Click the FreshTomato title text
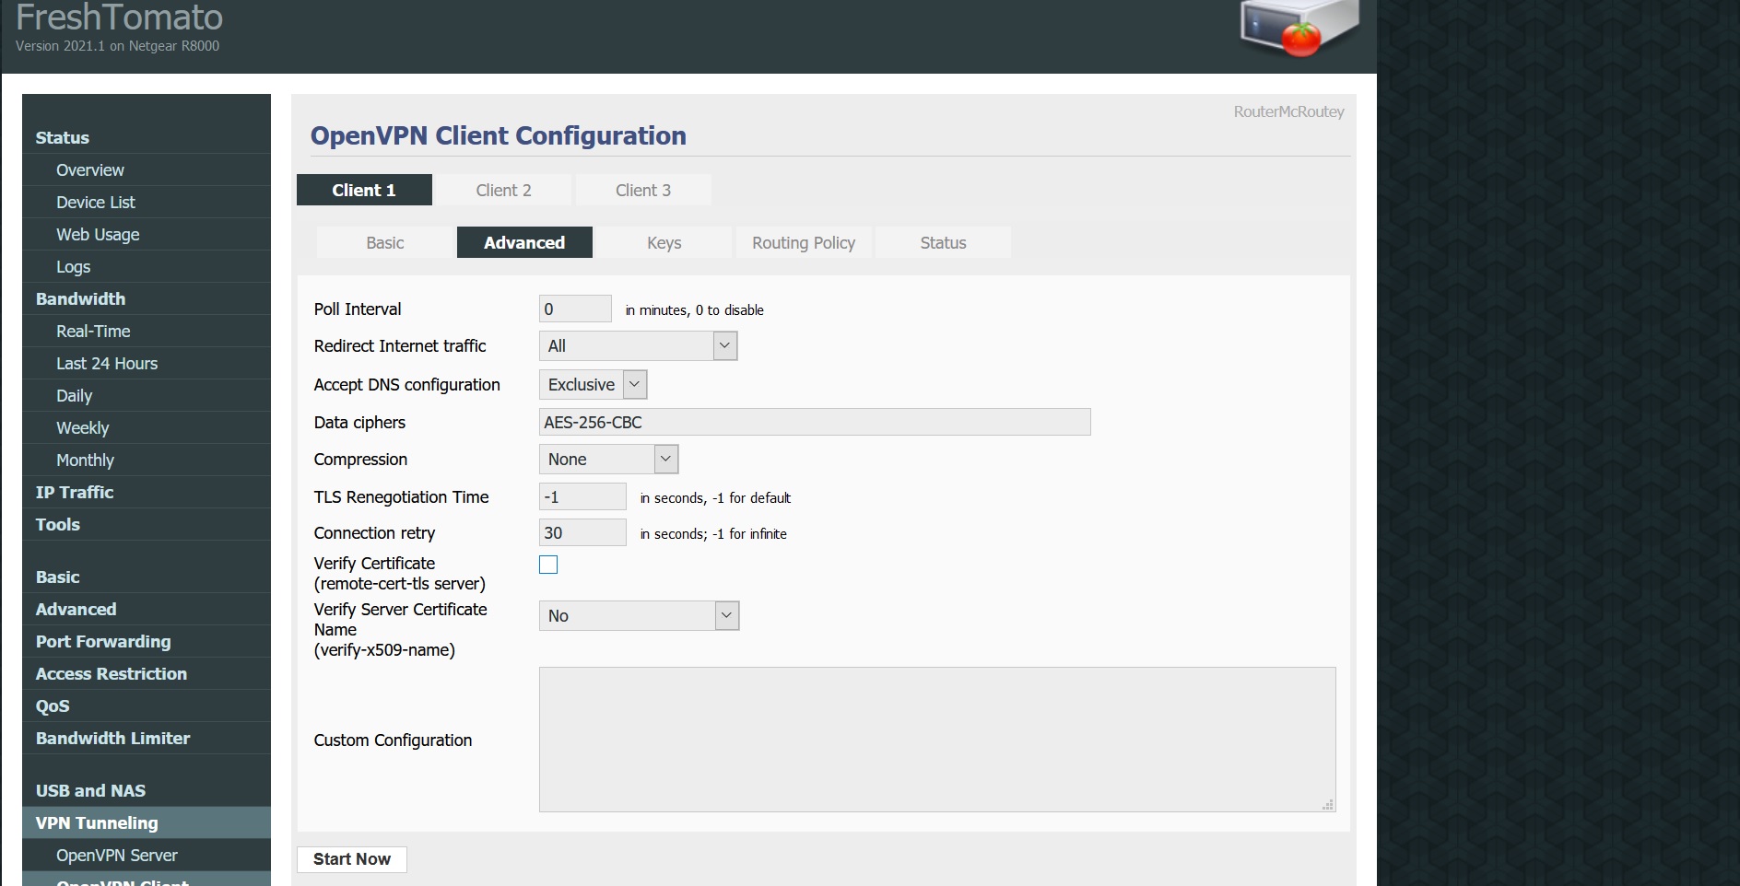 click(x=119, y=17)
